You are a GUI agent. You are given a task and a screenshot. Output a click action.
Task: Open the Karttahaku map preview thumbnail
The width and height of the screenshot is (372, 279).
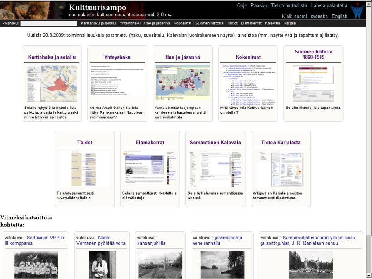[x=52, y=84]
